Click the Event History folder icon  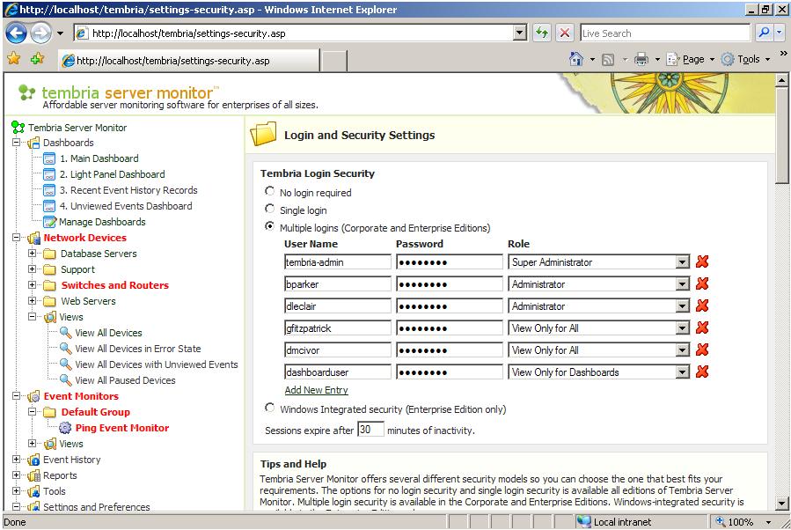pos(33,460)
